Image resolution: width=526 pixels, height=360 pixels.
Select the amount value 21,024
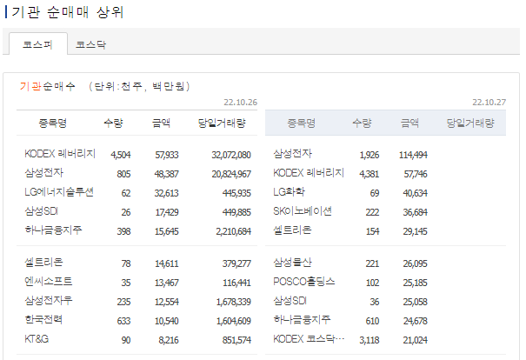pyautogui.click(x=416, y=340)
